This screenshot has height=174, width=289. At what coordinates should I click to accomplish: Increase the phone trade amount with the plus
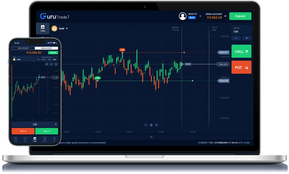56,124
